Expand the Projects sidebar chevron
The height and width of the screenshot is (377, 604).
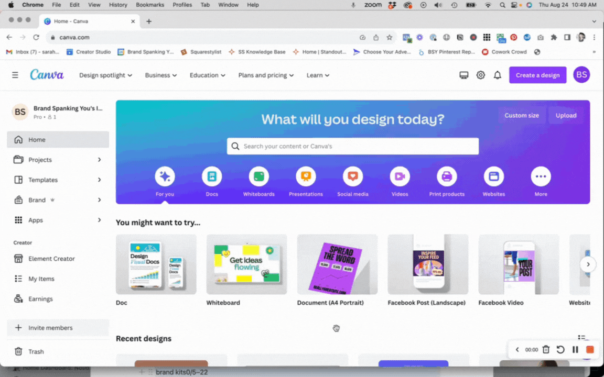coord(100,160)
